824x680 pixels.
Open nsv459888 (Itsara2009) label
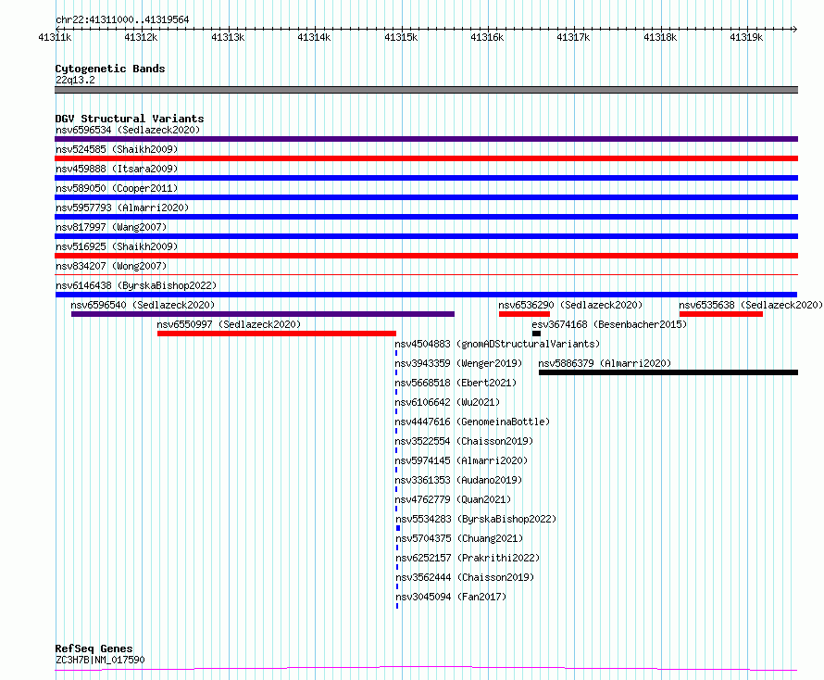pos(117,169)
